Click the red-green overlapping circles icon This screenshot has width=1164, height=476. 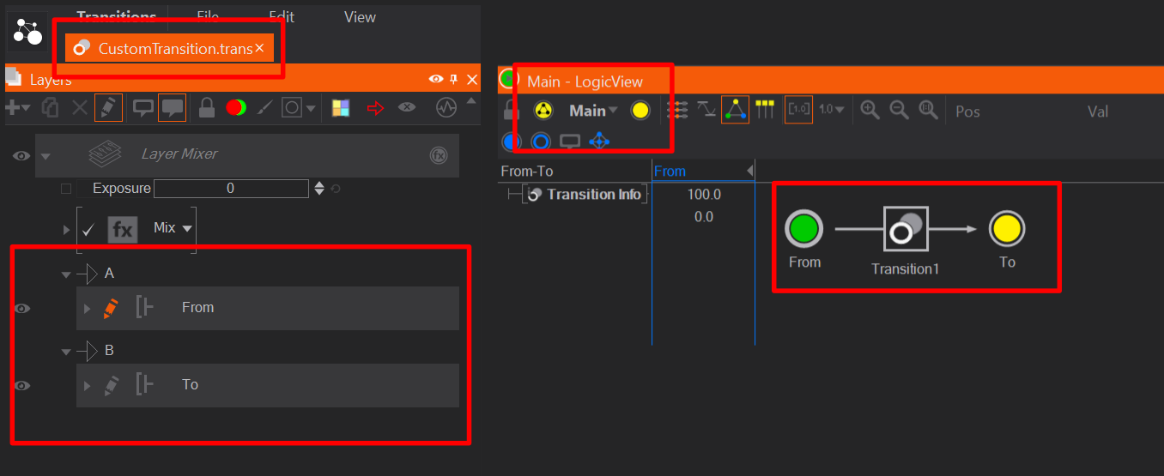(236, 108)
